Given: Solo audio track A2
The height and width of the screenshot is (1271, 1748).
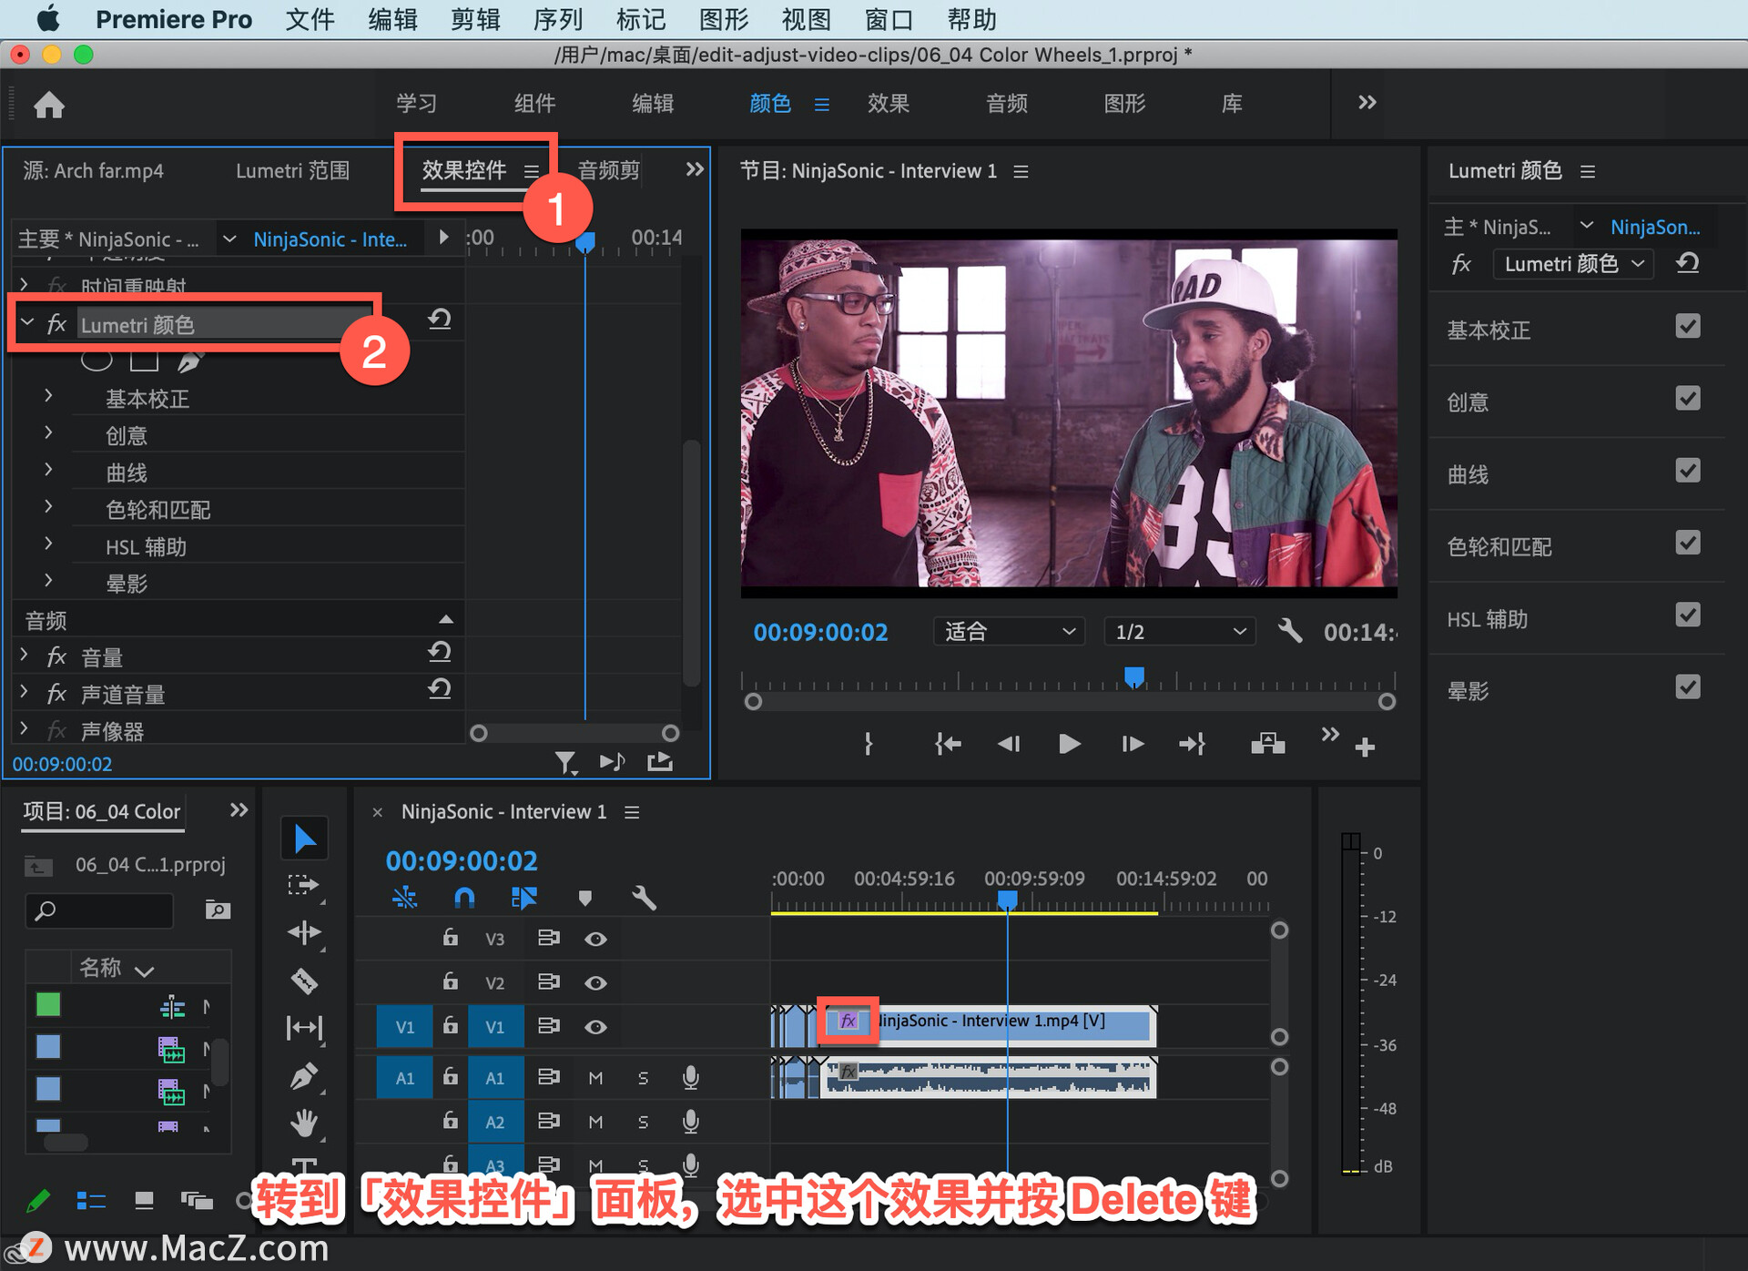Looking at the screenshot, I should pyautogui.click(x=643, y=1122).
